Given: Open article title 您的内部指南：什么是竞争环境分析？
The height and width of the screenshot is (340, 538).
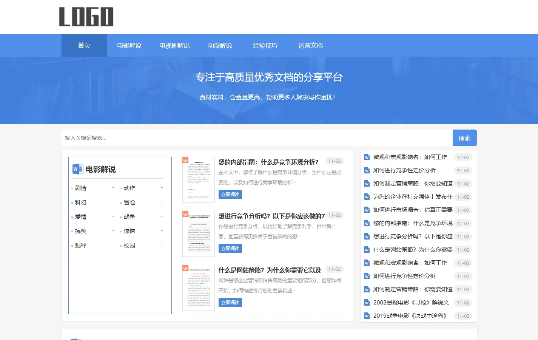Looking at the screenshot, I should [268, 162].
